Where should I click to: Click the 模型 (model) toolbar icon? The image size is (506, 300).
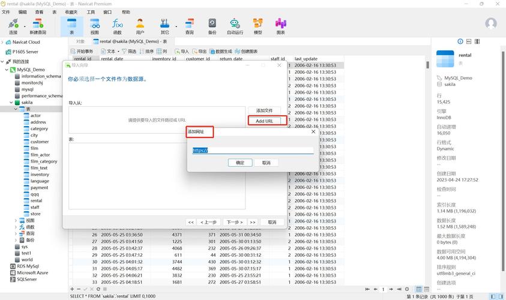[258, 26]
